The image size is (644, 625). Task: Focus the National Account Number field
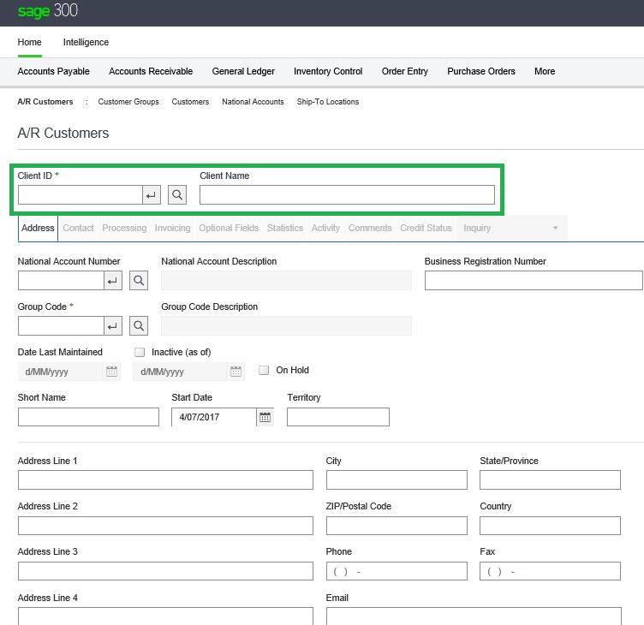click(61, 281)
